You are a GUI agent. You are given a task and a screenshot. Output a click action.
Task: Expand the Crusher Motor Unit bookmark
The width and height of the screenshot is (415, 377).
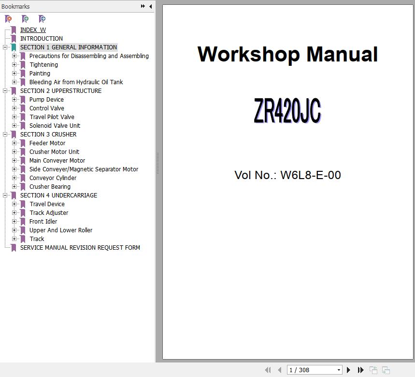(x=14, y=152)
